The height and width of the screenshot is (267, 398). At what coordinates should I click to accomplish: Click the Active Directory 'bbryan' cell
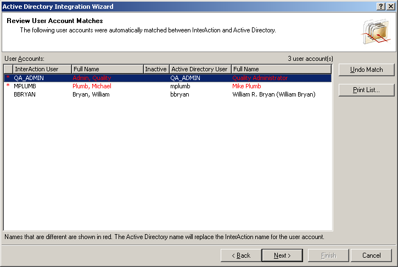tap(180, 94)
